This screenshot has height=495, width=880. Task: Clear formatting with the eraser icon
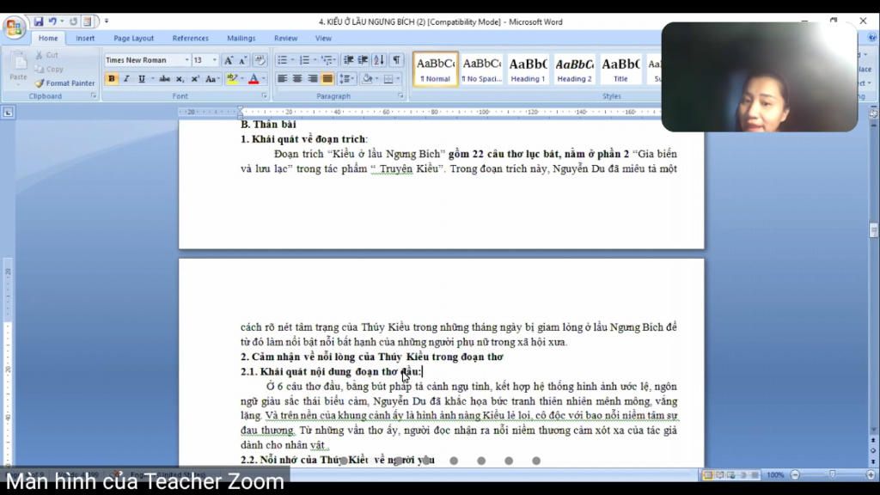(x=260, y=60)
